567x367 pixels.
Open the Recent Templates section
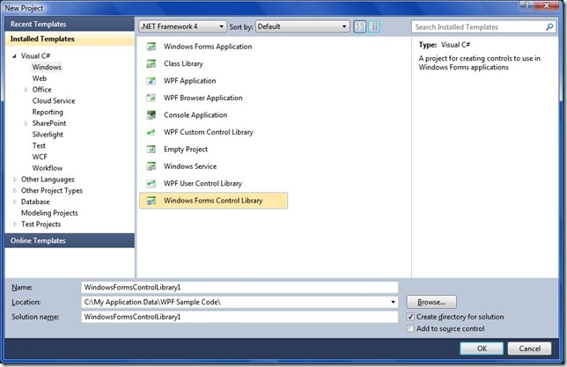point(70,25)
